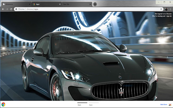The width and height of the screenshot is (173, 108).
Task: Minimize the Chrome window
Action: (159, 2)
